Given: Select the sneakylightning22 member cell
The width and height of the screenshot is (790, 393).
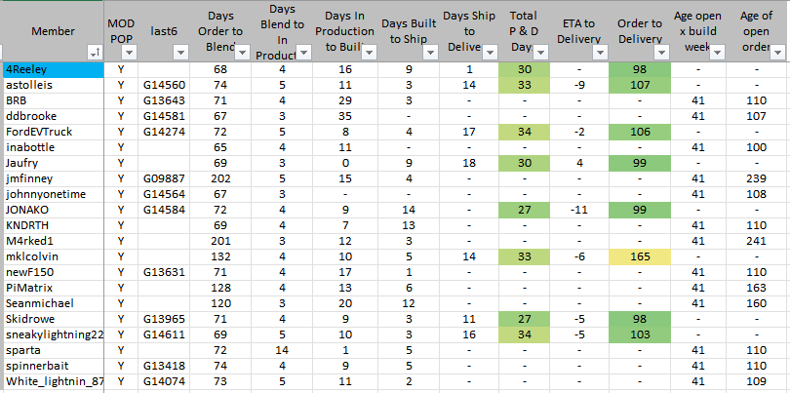Looking at the screenshot, I should 53,334.
